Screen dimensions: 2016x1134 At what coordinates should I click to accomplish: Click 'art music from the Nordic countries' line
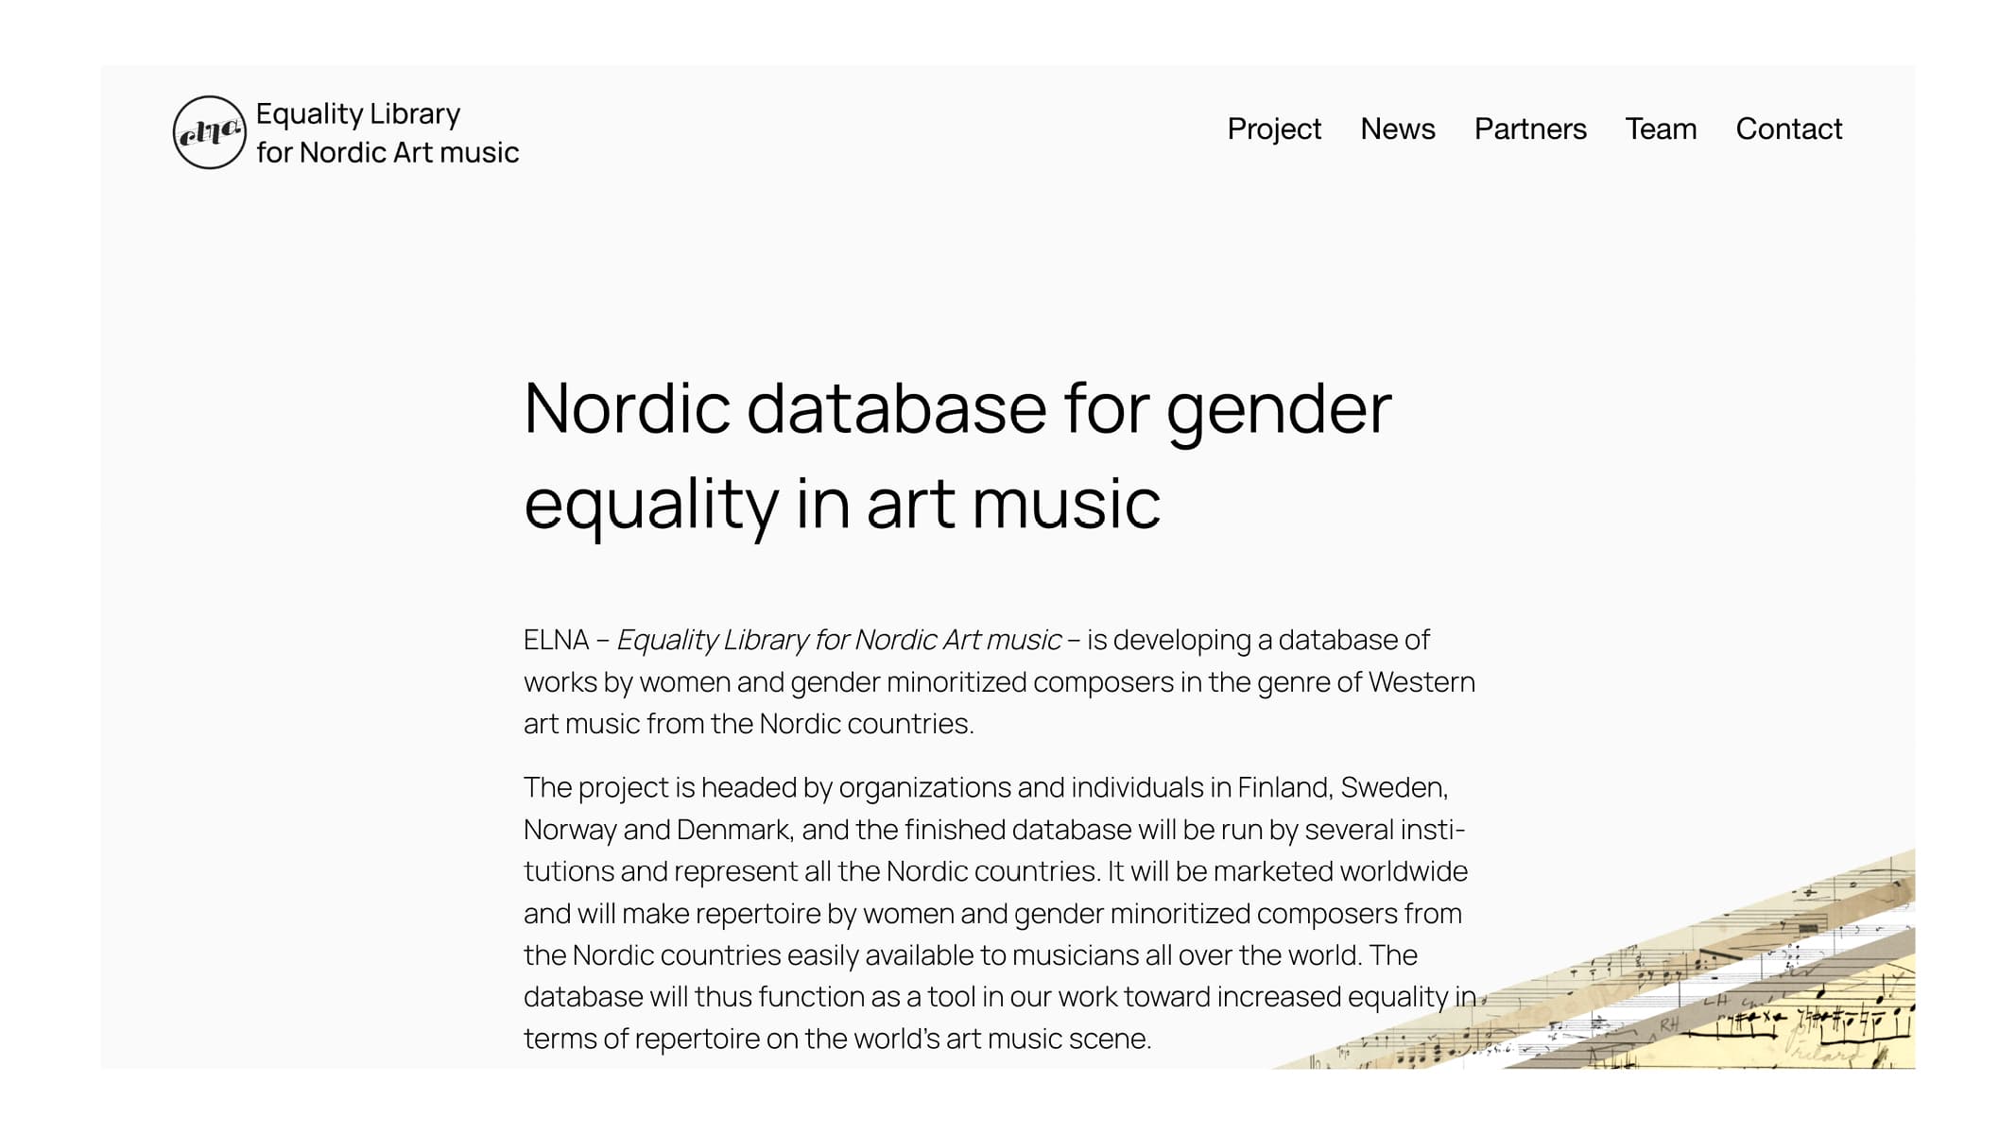pyautogui.click(x=749, y=724)
